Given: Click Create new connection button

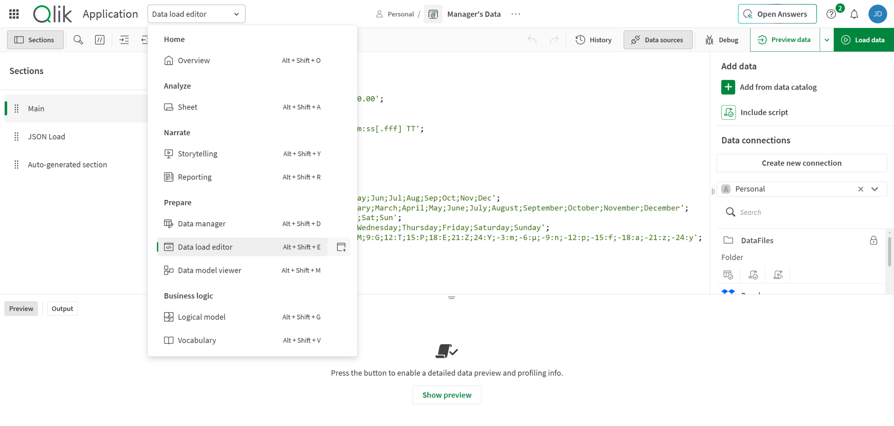Looking at the screenshot, I should point(801,163).
